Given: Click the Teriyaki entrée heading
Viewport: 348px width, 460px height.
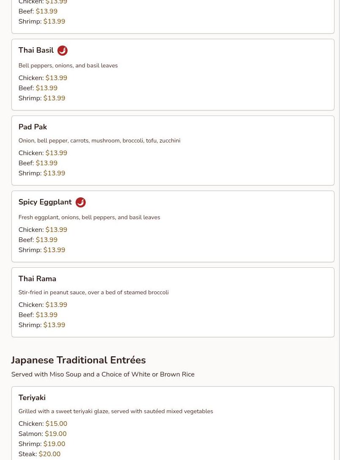Looking at the screenshot, I should click(32, 398).
